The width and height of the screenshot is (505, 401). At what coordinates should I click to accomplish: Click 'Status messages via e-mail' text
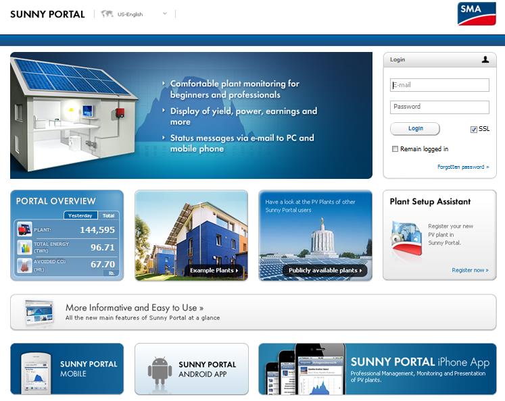tap(242, 143)
